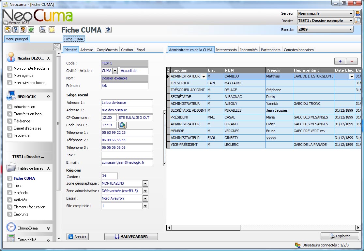Report a bug with green bug icon
Screen dimensions: 364x251
pos(31,30)
